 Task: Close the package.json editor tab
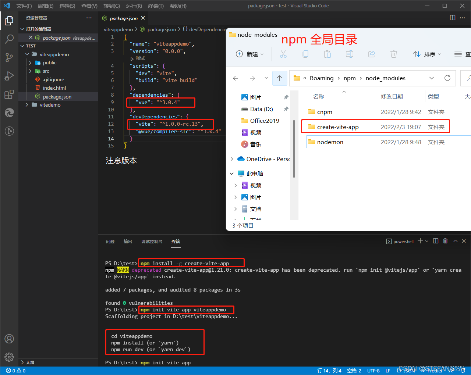pos(143,18)
